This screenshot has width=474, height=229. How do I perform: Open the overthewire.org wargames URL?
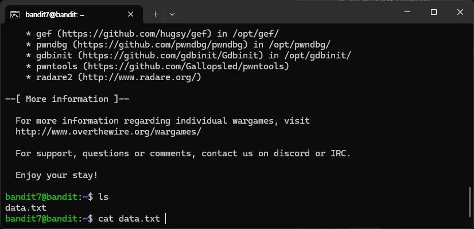point(108,132)
